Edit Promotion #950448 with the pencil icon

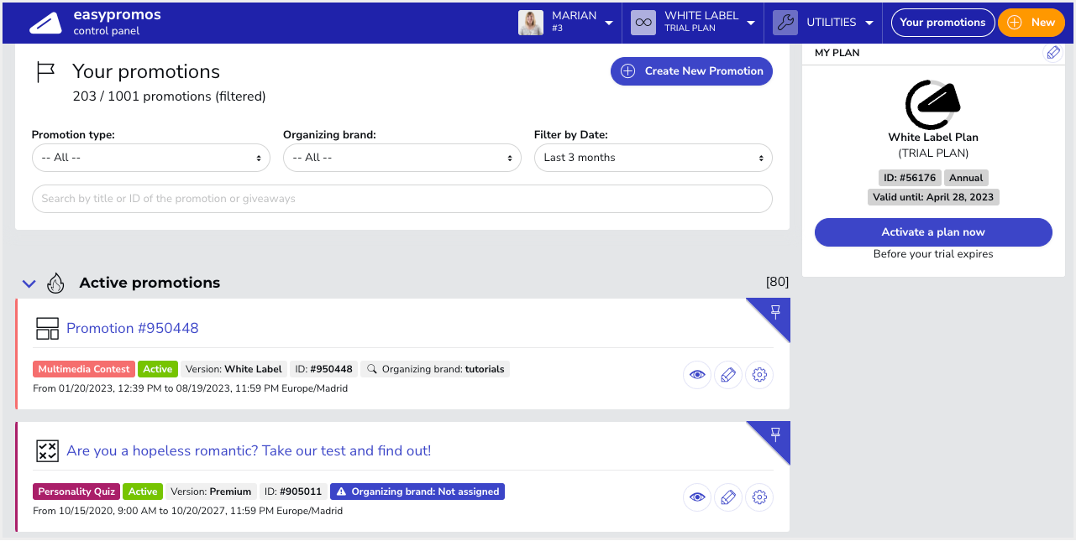728,375
